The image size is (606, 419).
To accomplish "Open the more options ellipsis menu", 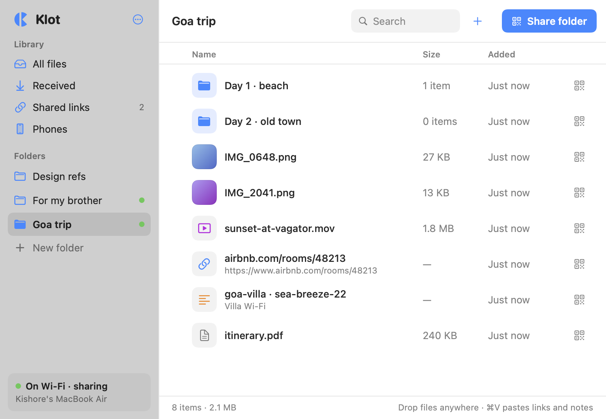I will (x=138, y=19).
